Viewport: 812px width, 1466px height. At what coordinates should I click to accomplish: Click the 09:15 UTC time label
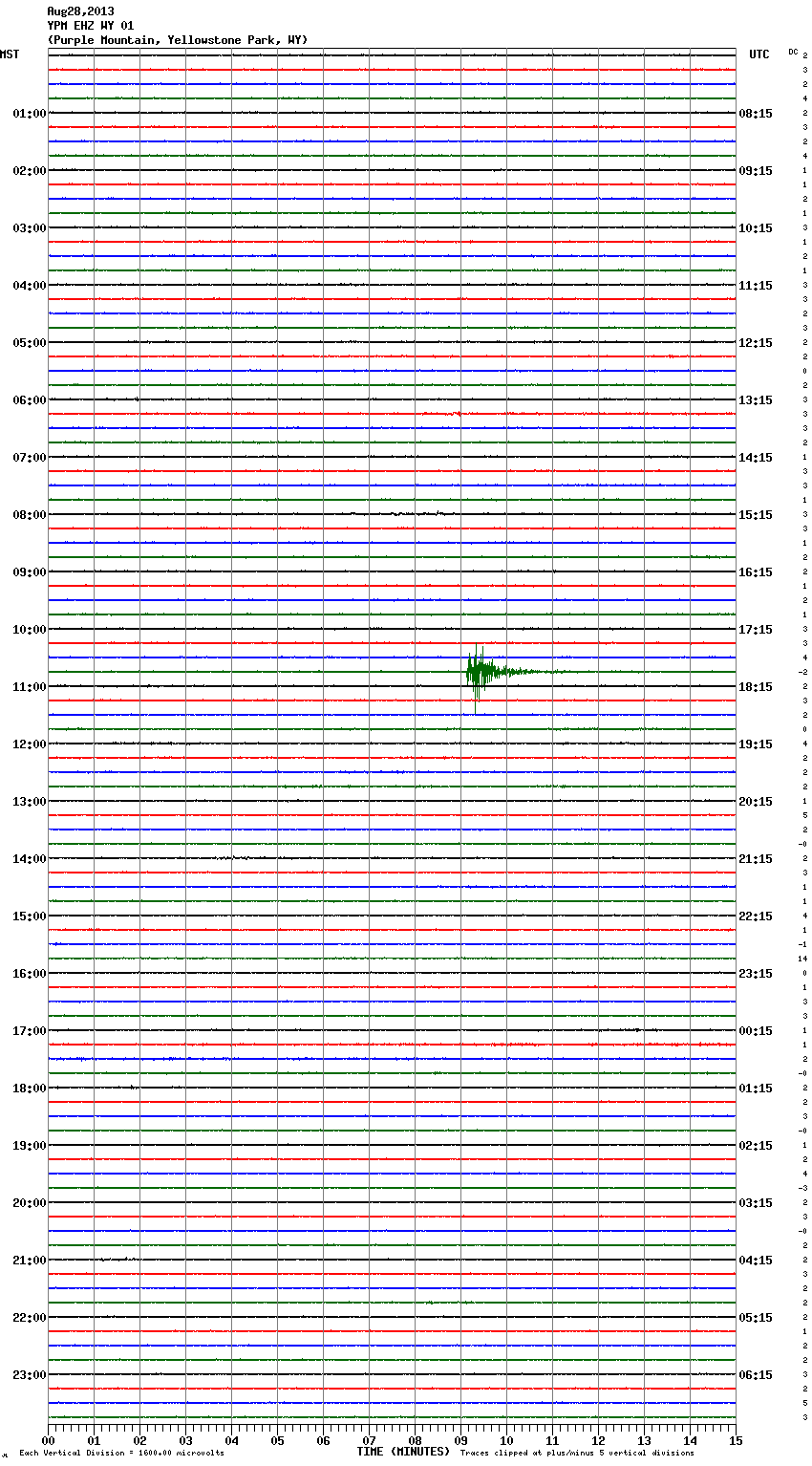756,171
